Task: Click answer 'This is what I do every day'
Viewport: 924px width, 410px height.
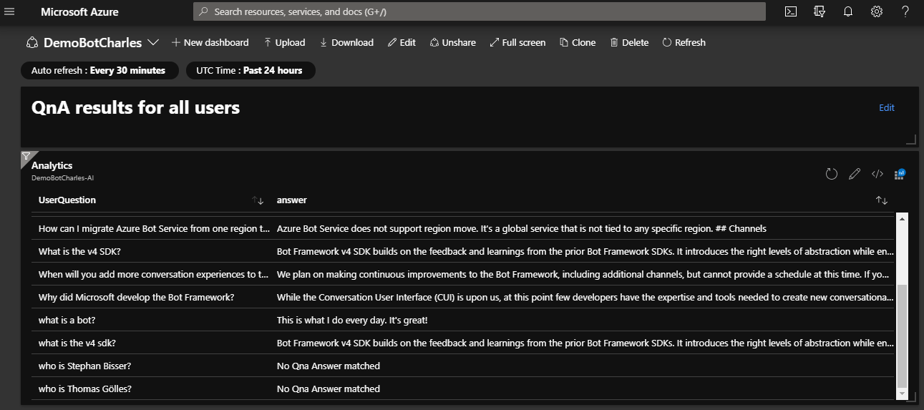Action: pyautogui.click(x=351, y=321)
